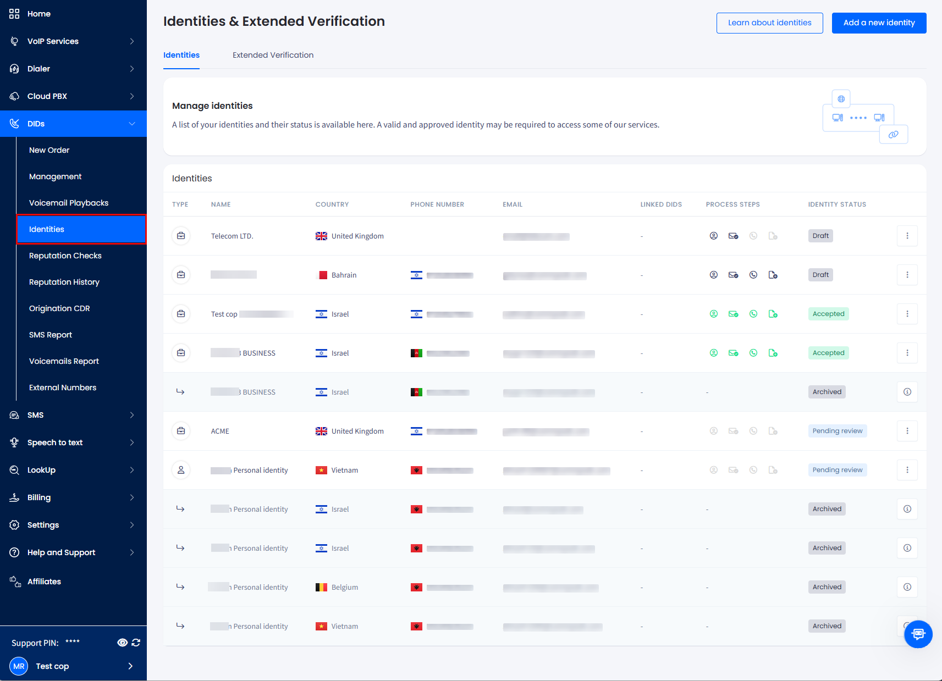Viewport: 942px width, 681px height.
Task: Click Add a new identity button
Action: click(879, 23)
